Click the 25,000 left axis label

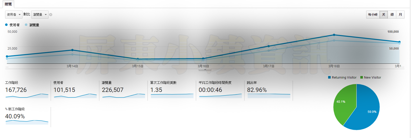[x=12, y=49]
